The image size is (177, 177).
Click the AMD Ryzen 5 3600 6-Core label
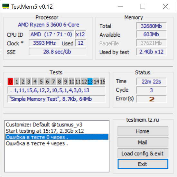coord(49,25)
